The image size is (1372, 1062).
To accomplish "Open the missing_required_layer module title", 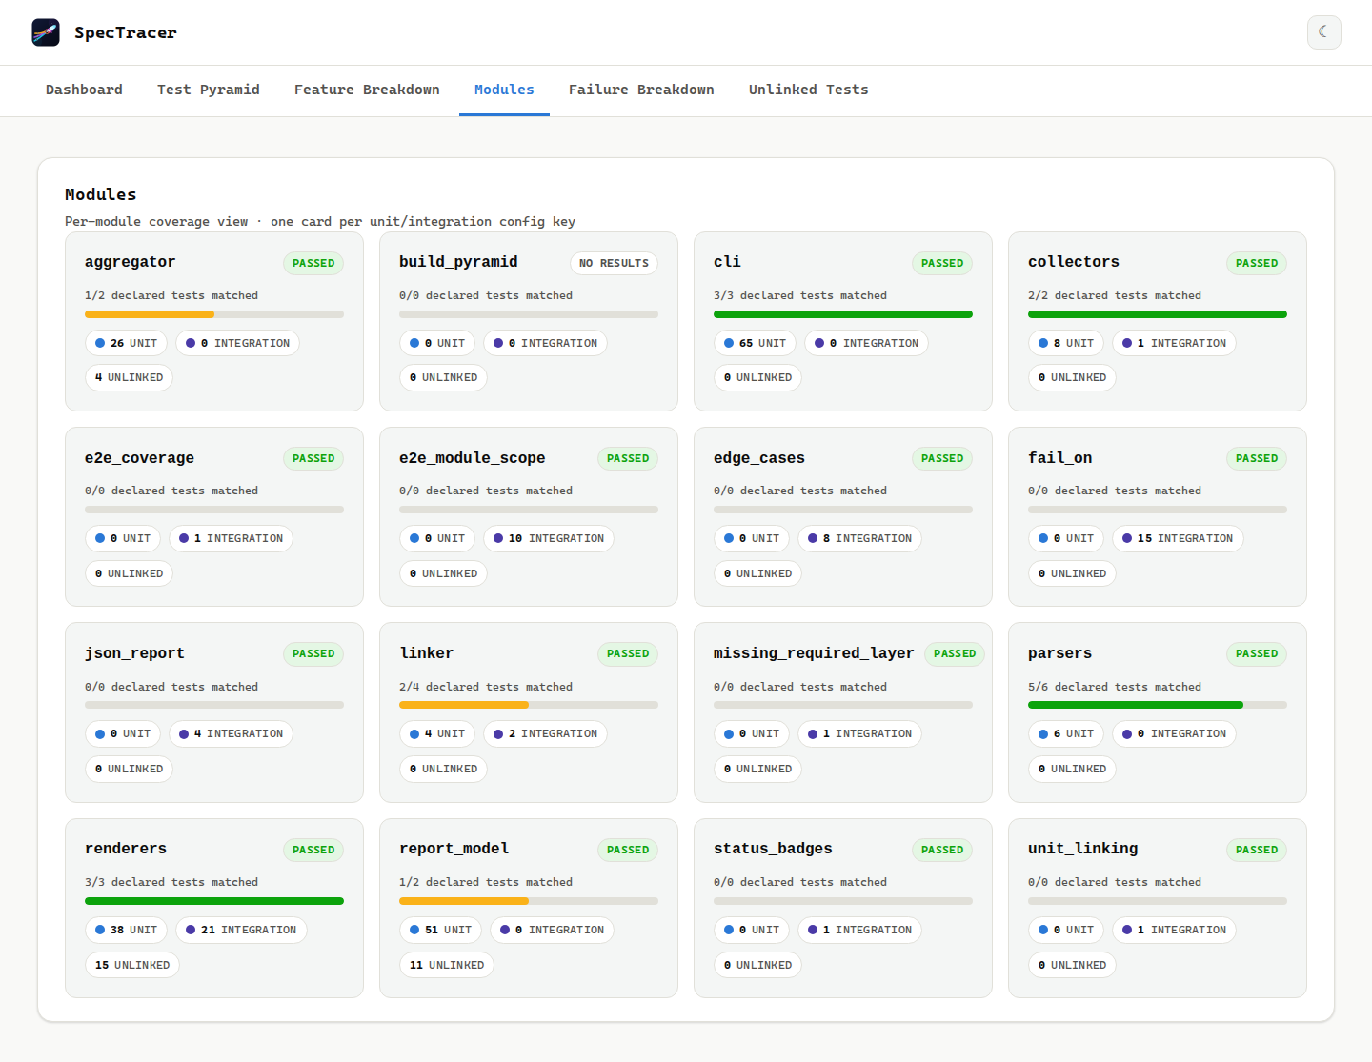I will click(x=814, y=653).
